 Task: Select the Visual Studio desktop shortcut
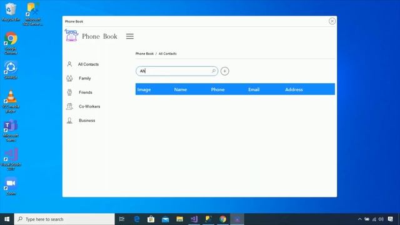coord(11,159)
